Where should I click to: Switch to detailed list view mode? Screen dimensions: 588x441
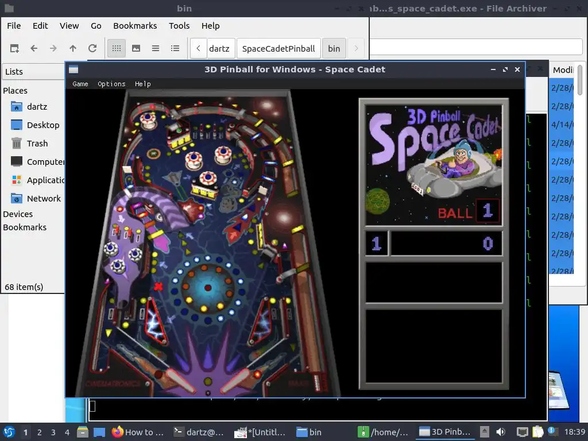175,48
